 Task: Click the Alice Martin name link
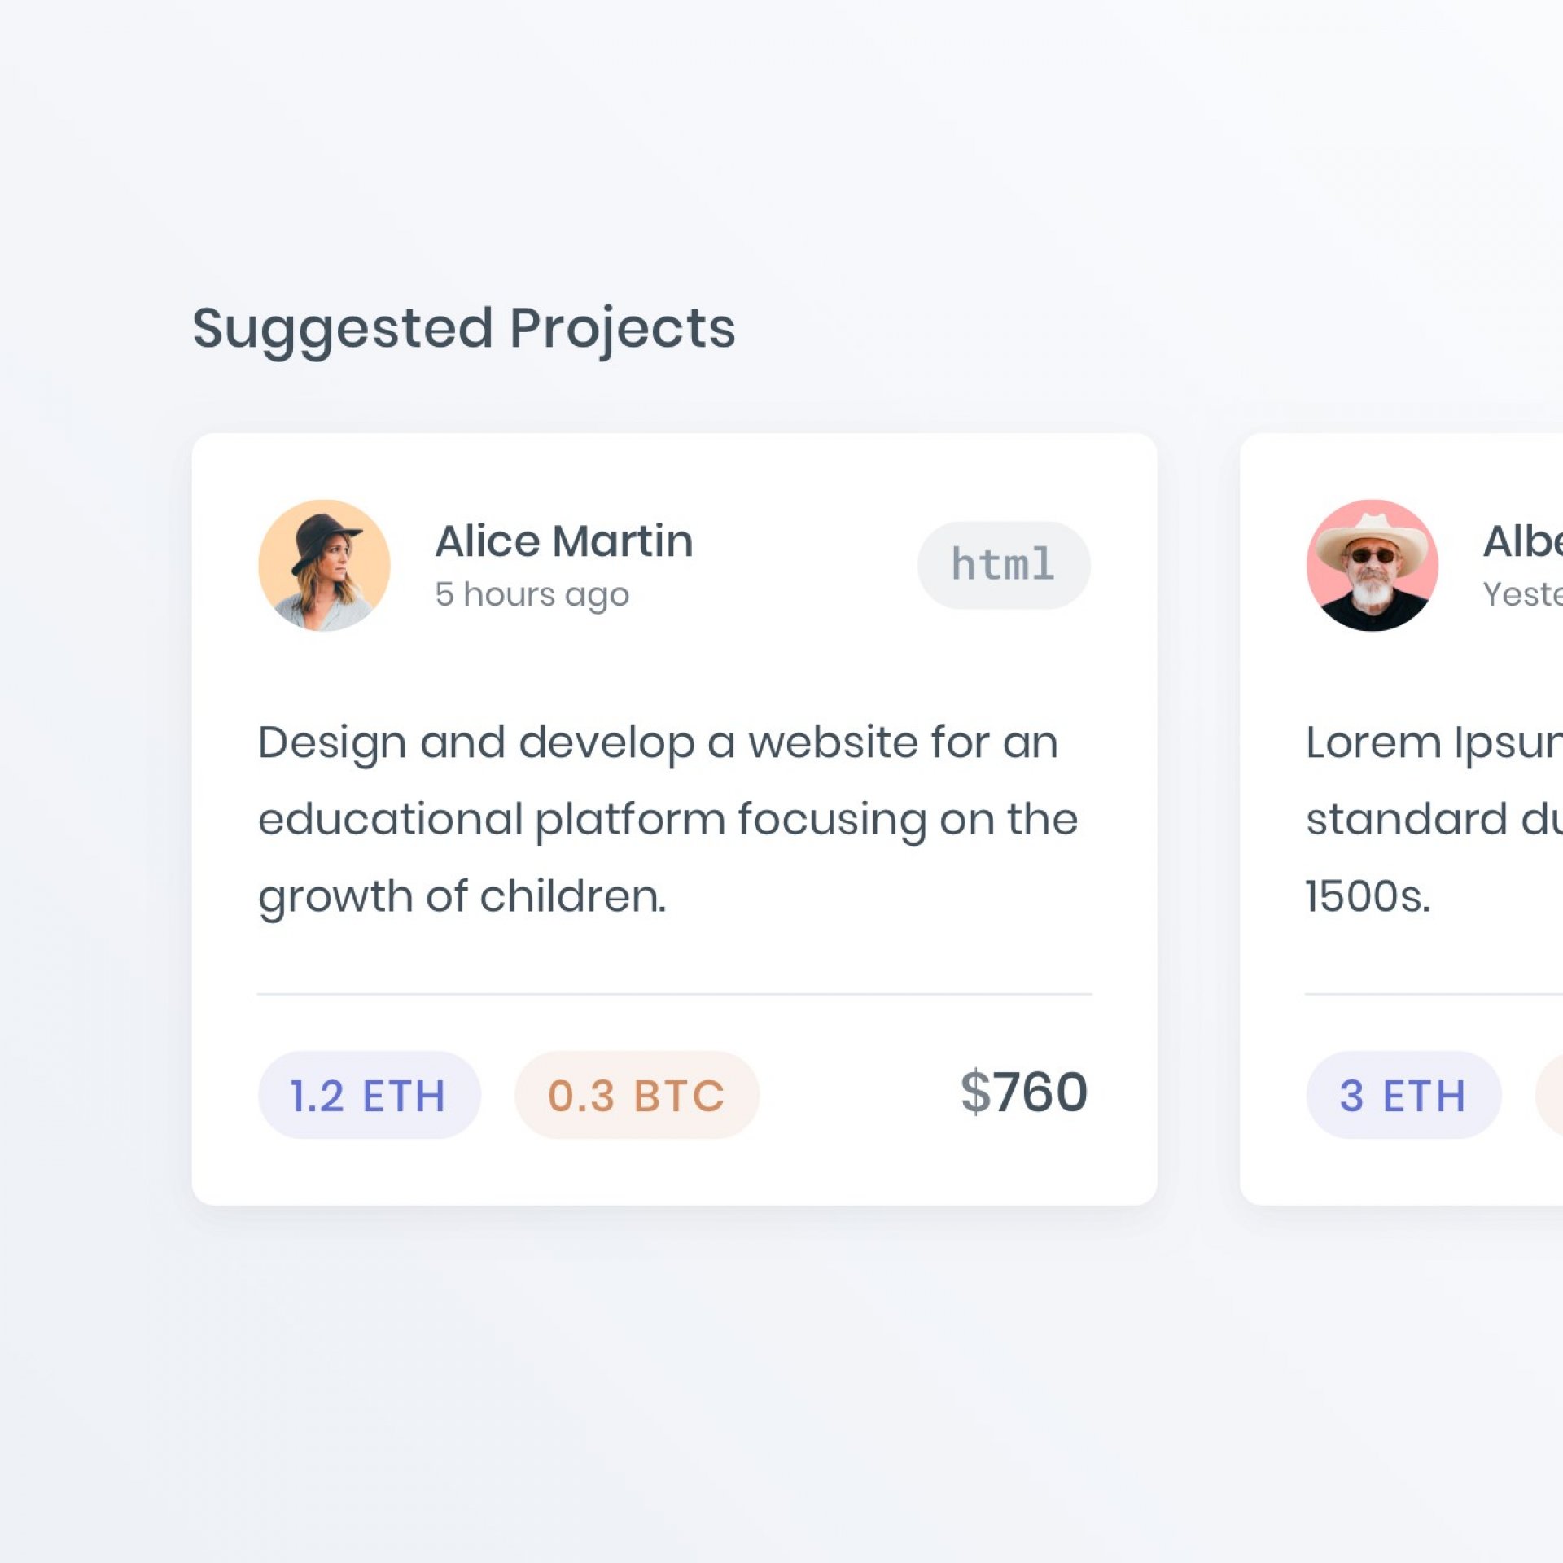click(563, 541)
